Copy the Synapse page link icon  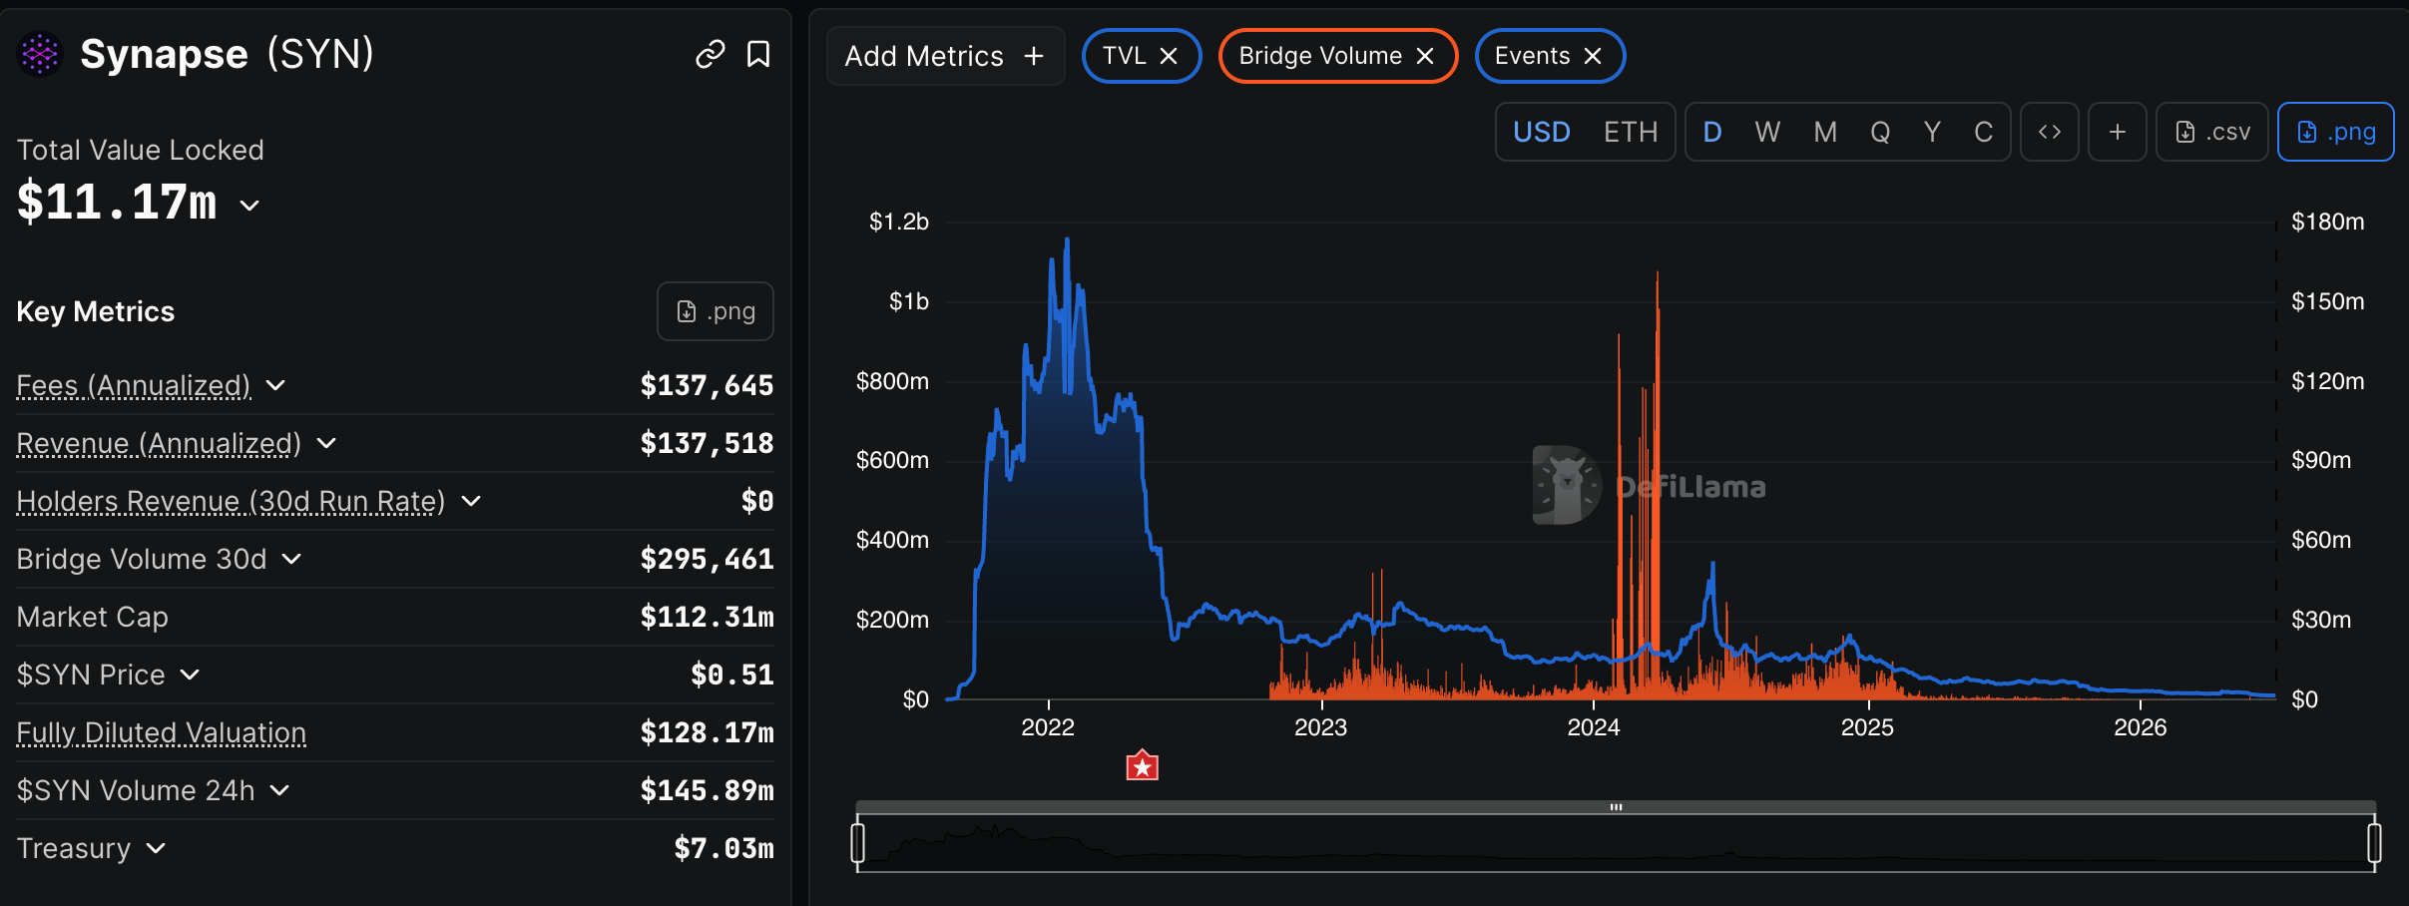pos(710,54)
